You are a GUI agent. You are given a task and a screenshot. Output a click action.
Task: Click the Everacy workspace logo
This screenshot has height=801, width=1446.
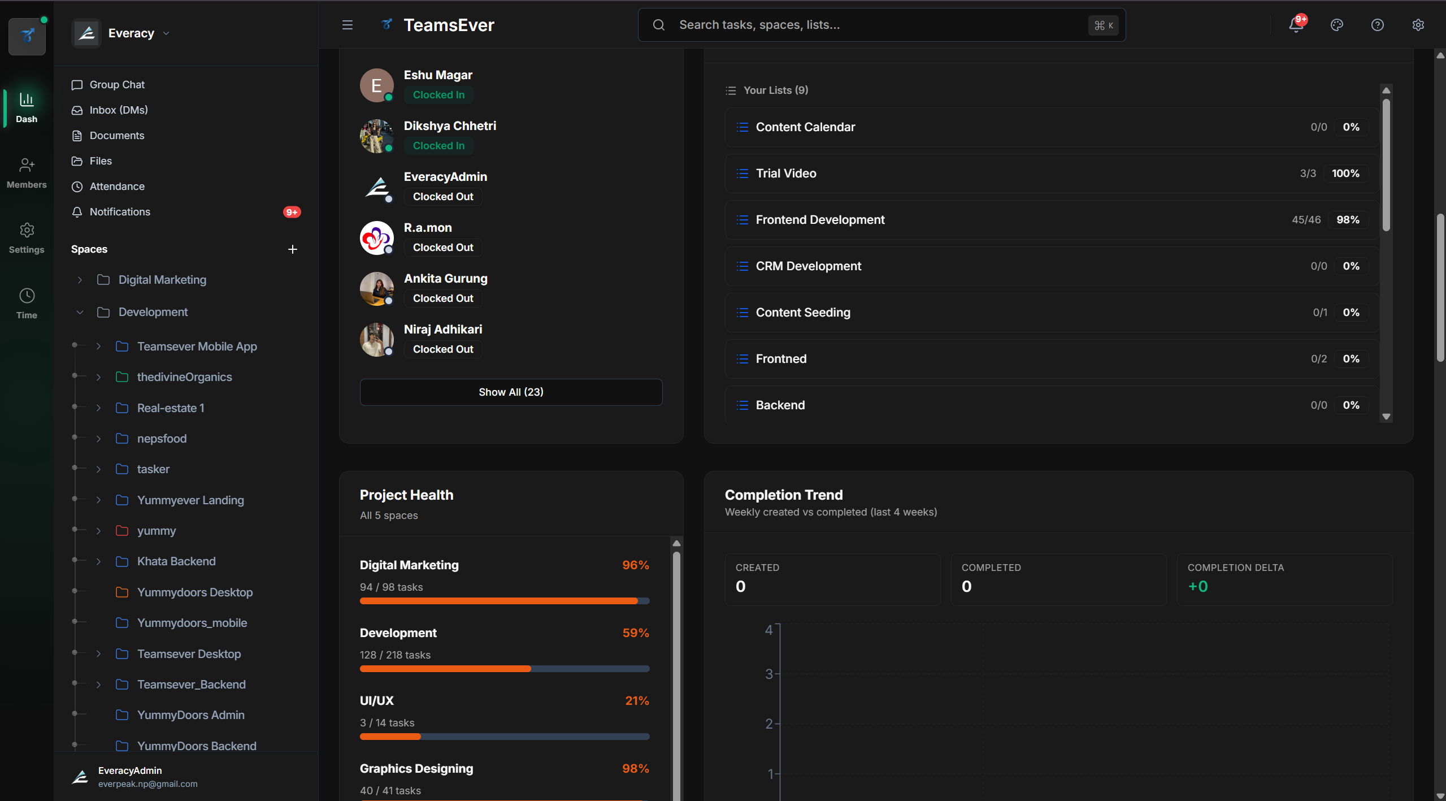coord(86,33)
